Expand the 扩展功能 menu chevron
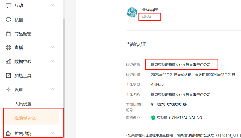241x138 pixels. 52,133
